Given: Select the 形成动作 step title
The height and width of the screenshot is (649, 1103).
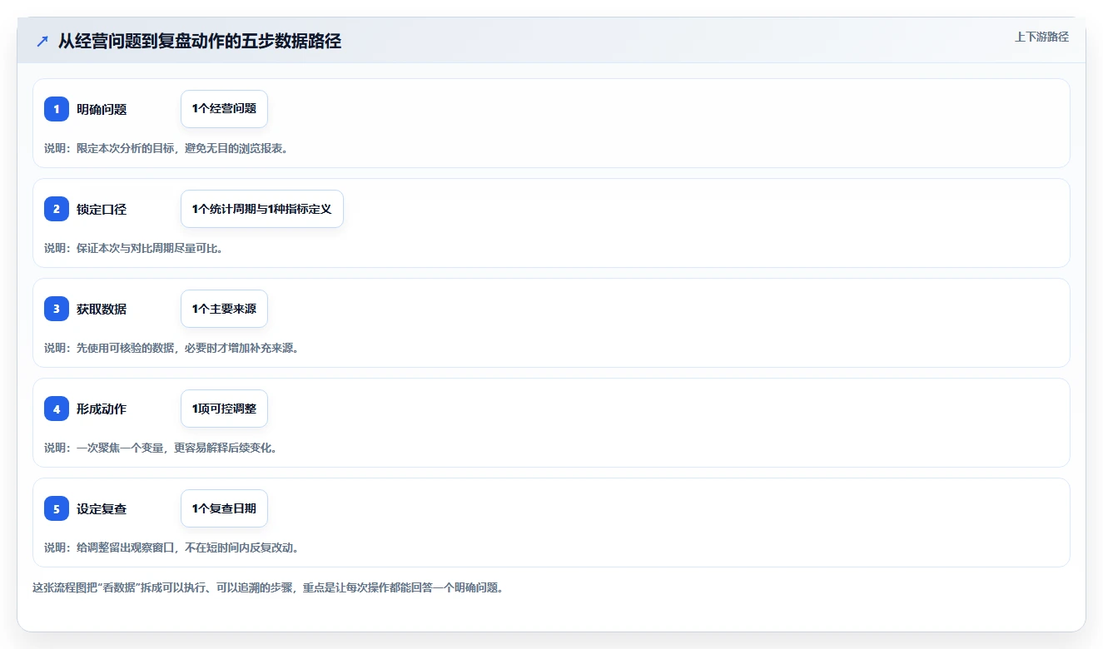Looking at the screenshot, I should tap(102, 409).
